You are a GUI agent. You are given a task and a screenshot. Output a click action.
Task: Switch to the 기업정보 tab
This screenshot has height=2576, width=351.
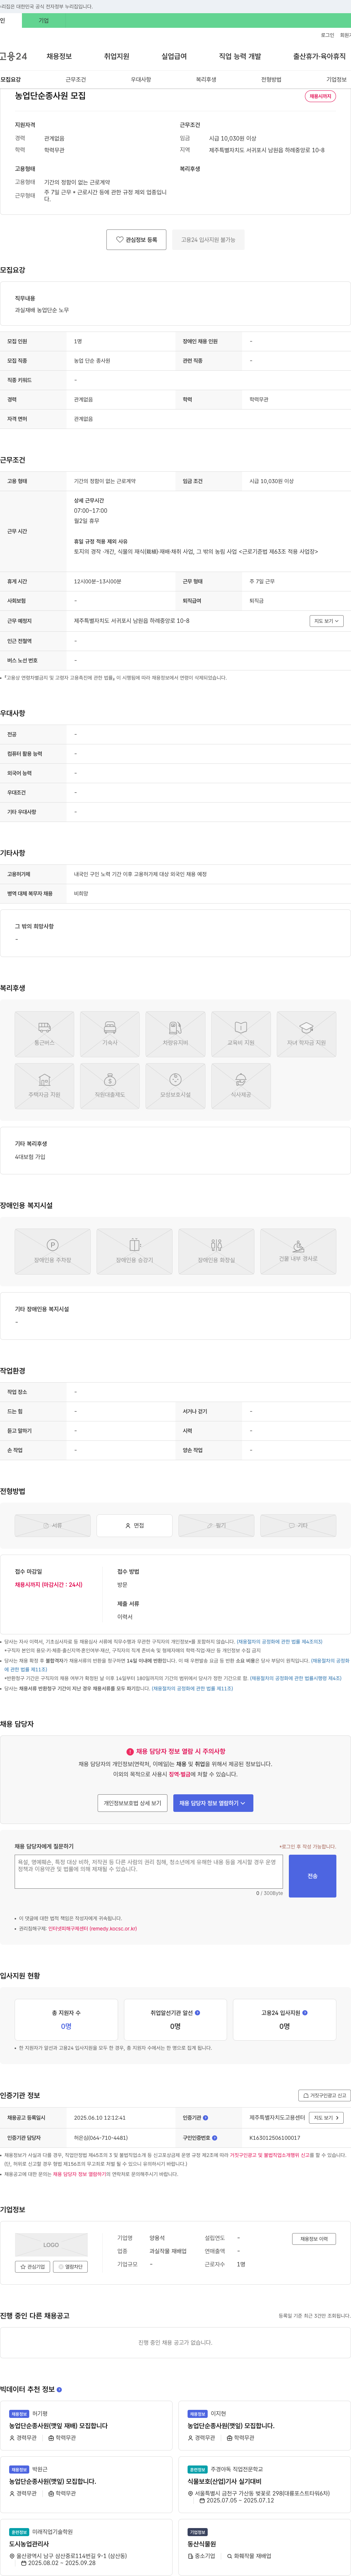point(336,79)
